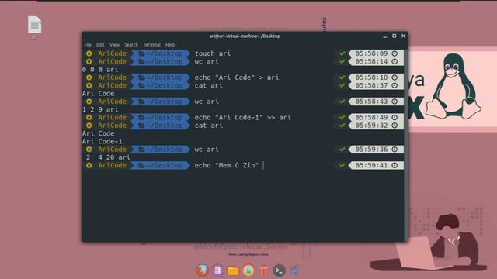Screen dimensions: 497x279
Task: Click the '1 2 9 ari' output line
Action: point(100,109)
